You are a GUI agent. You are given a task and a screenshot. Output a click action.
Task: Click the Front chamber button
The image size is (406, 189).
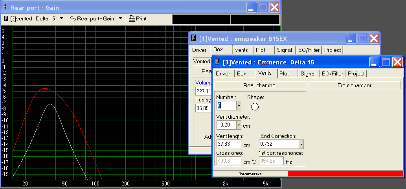click(x=355, y=85)
